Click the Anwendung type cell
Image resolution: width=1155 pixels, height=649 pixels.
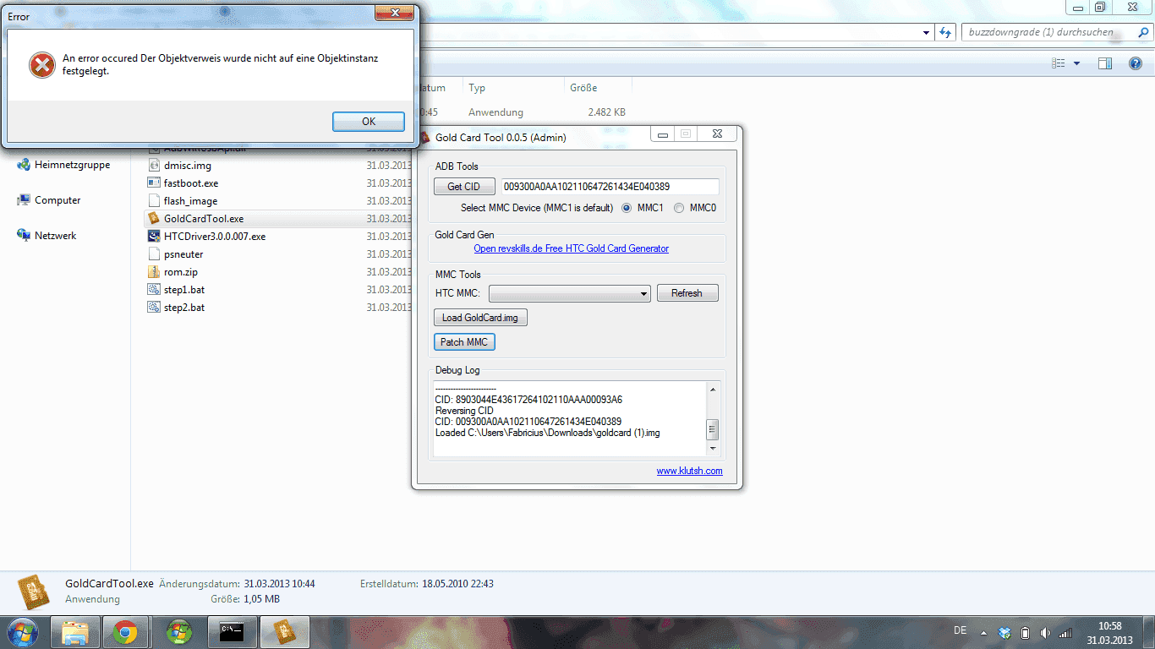point(495,112)
